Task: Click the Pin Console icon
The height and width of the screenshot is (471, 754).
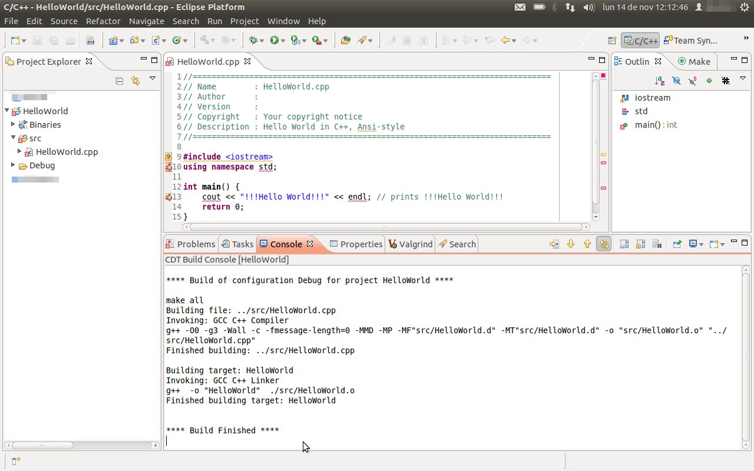Action: [677, 244]
